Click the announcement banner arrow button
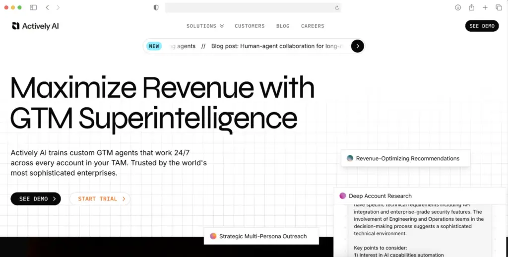This screenshot has width=508, height=257. pos(358,46)
